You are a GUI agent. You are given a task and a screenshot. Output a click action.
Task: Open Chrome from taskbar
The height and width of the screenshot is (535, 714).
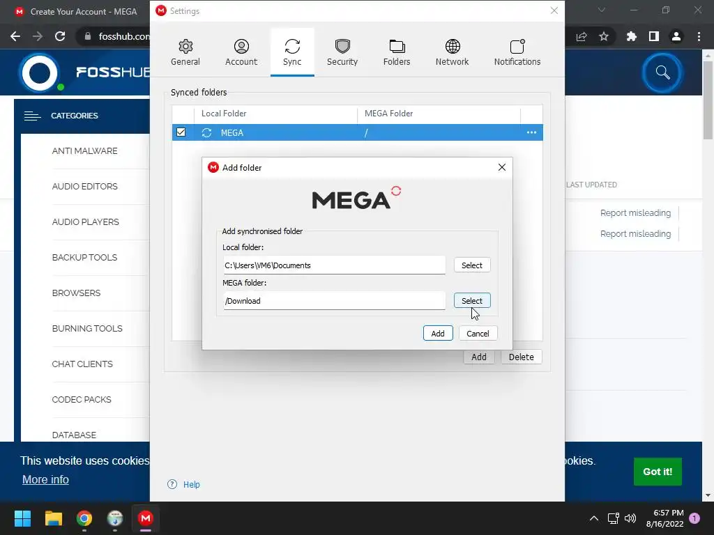[84, 518]
